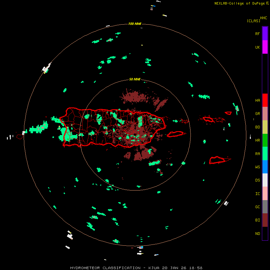Click the RF legend label

point(257,34)
